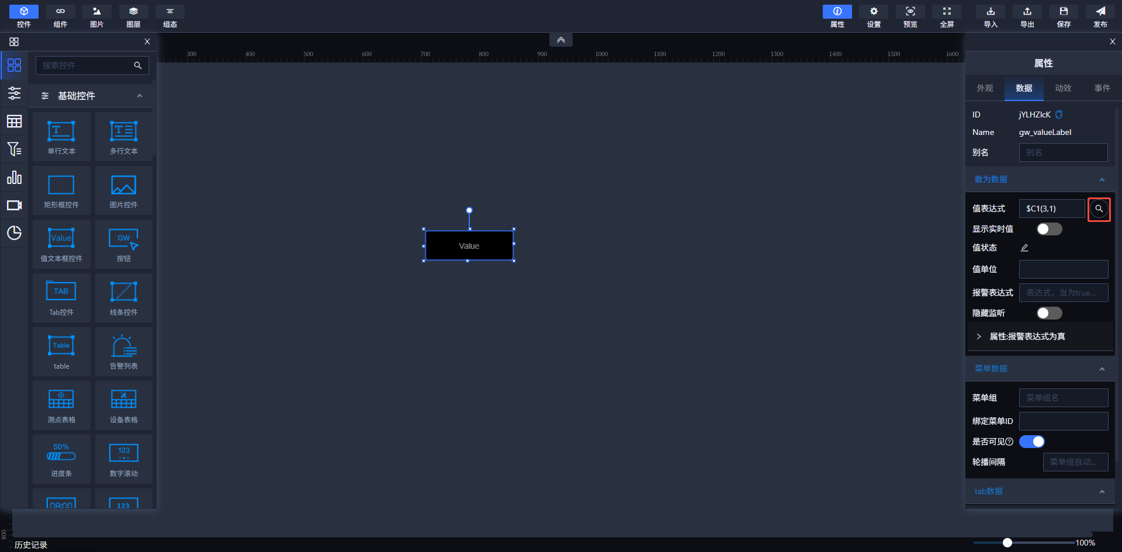
Task: Select the Value label widget on canvas
Action: (x=469, y=246)
